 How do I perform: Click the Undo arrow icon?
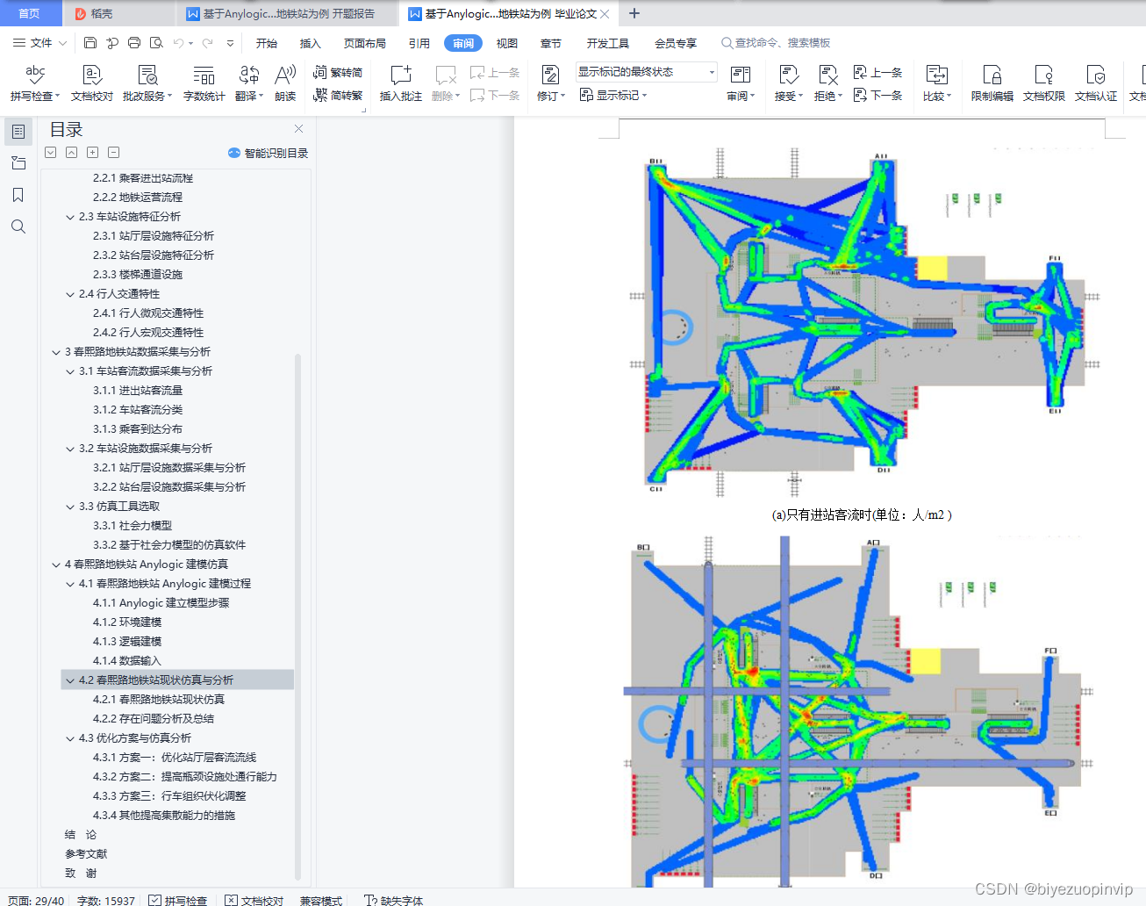(179, 42)
